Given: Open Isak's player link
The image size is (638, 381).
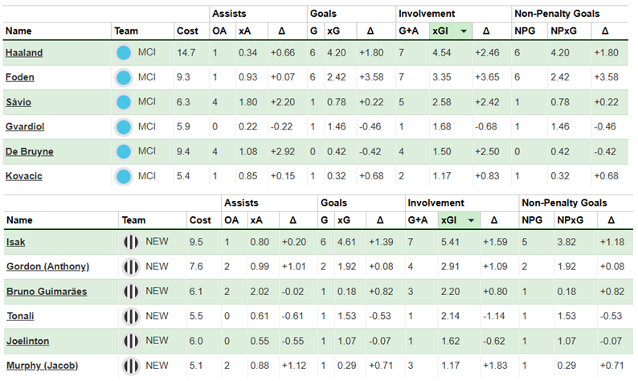Looking at the screenshot, I should 15,242.
